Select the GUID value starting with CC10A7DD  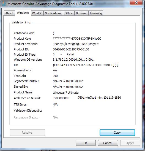click(86, 65)
